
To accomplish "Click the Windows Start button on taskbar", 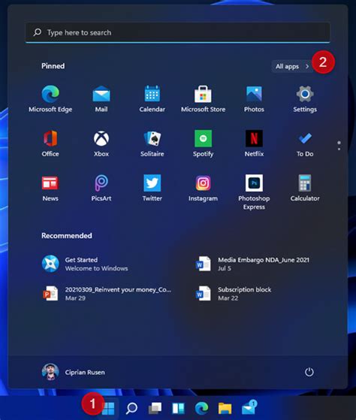I will coord(108,408).
